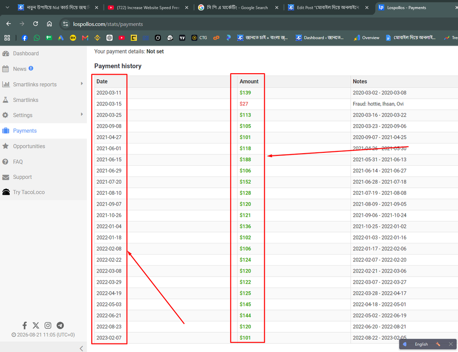Expand the Smartlinks reports submenu

click(x=82, y=84)
